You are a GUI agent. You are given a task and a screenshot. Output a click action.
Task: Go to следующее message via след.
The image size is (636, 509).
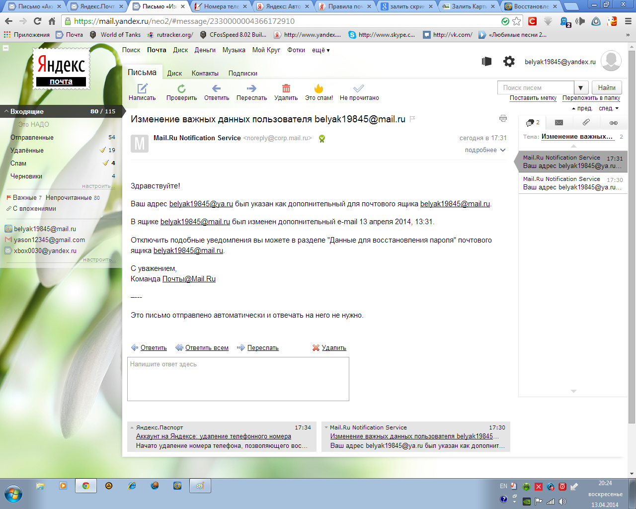609,108
